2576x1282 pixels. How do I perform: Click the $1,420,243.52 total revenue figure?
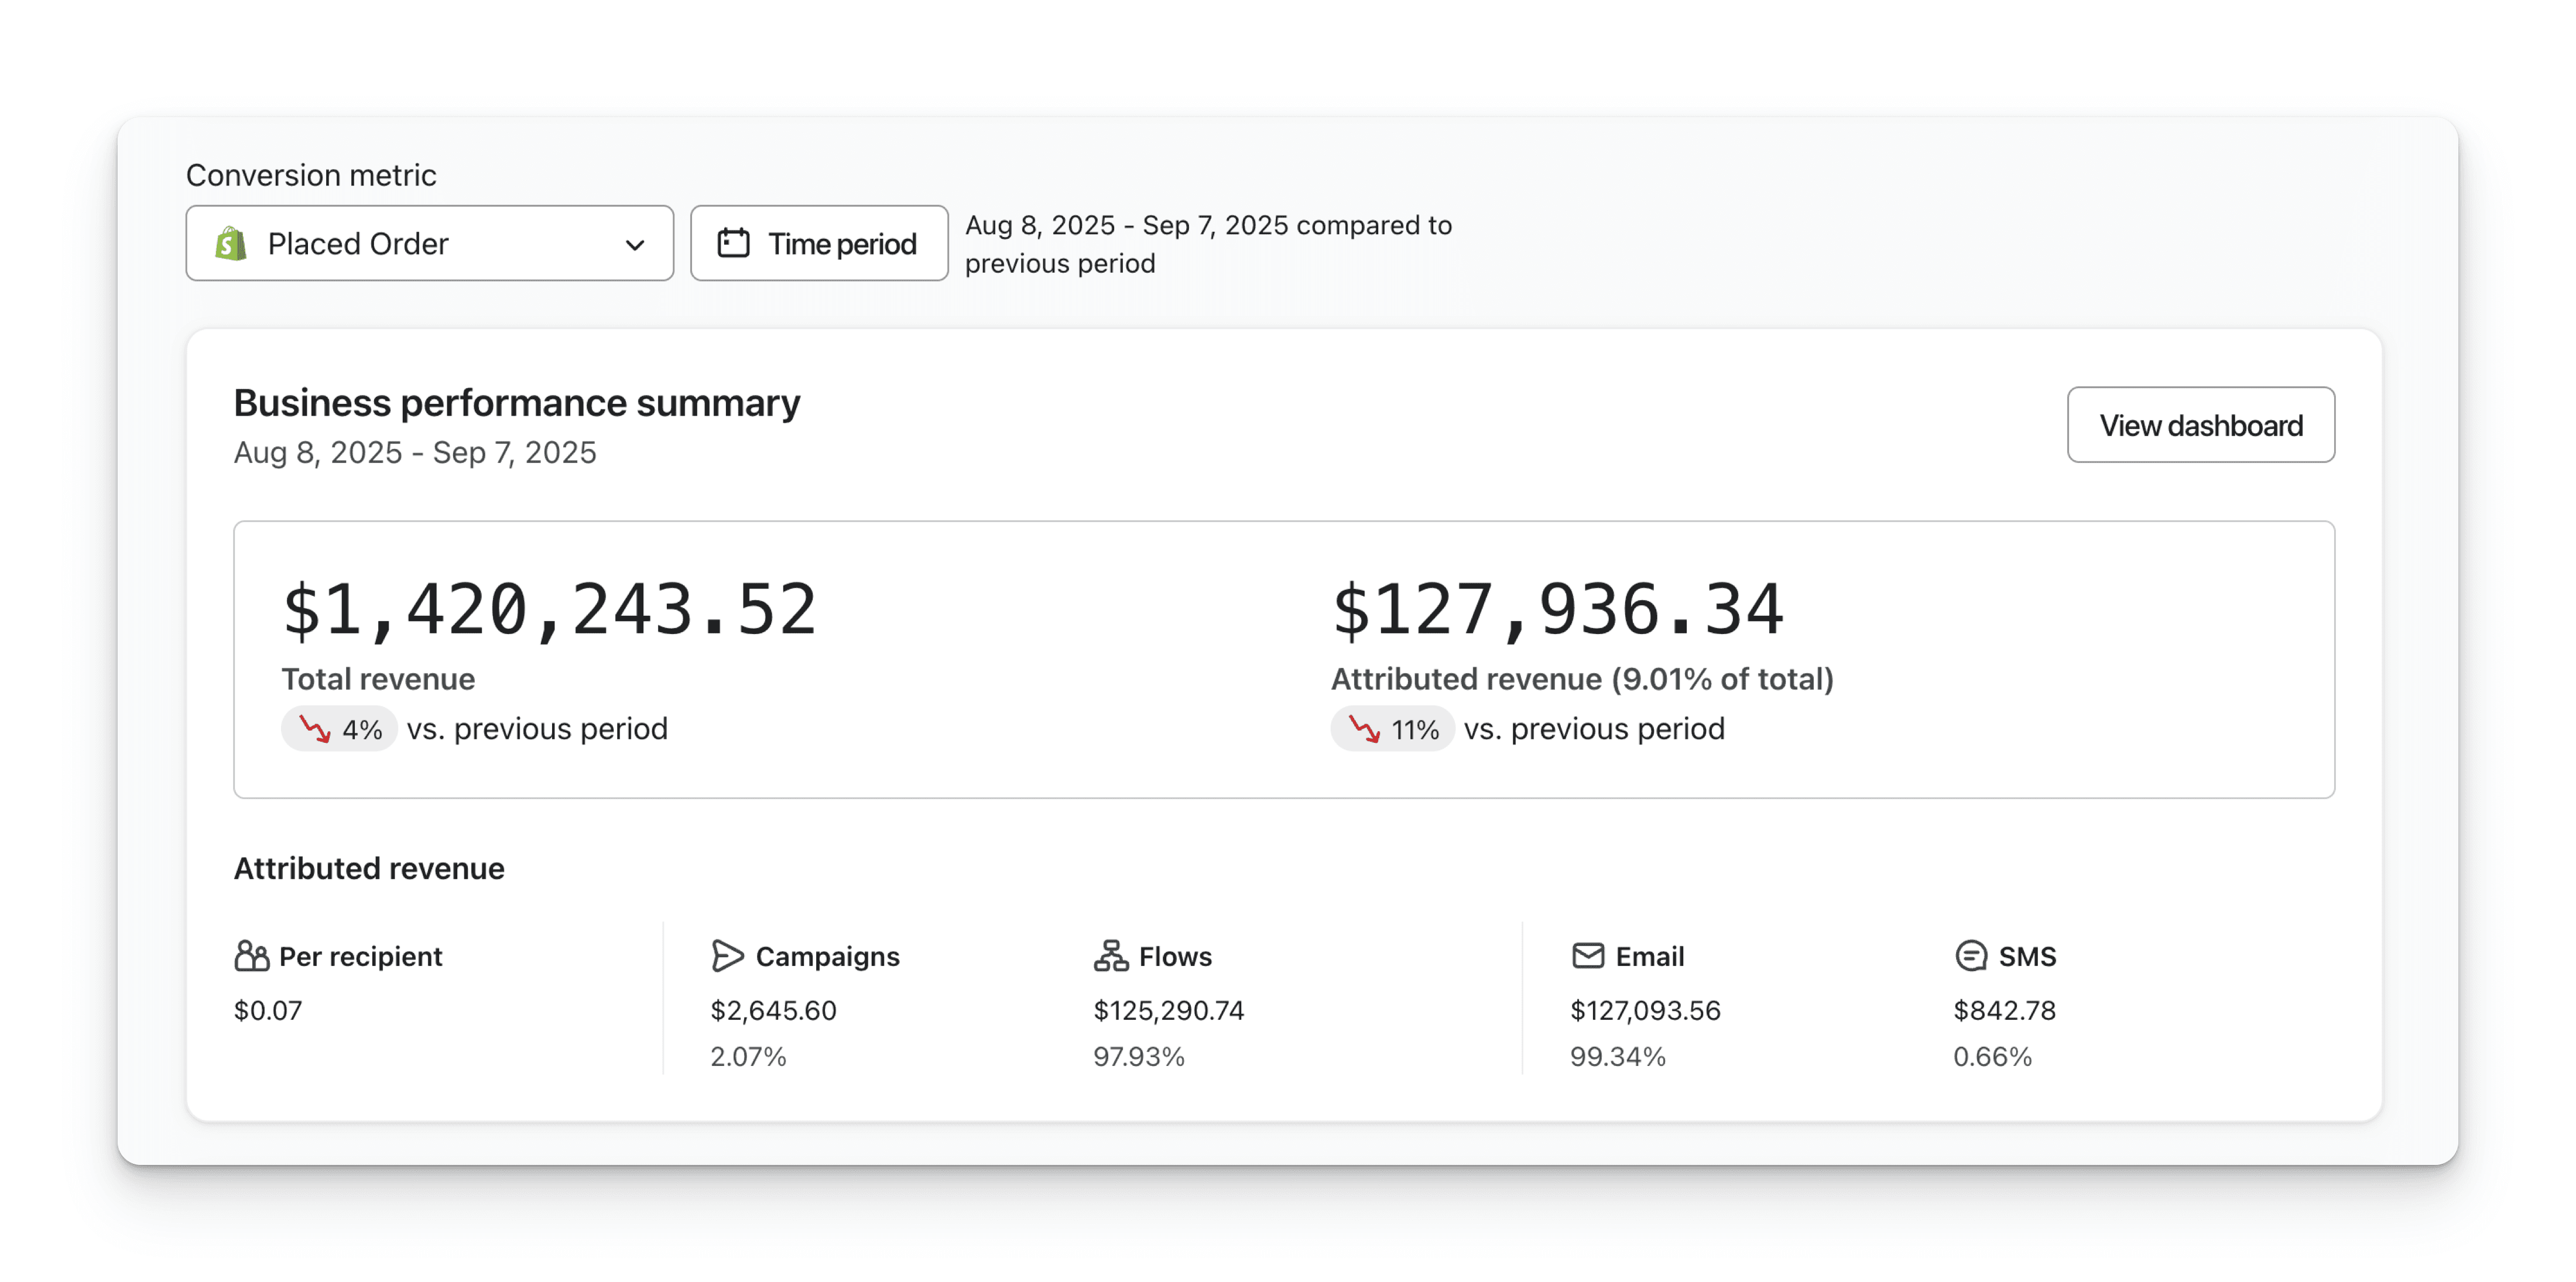tap(549, 609)
